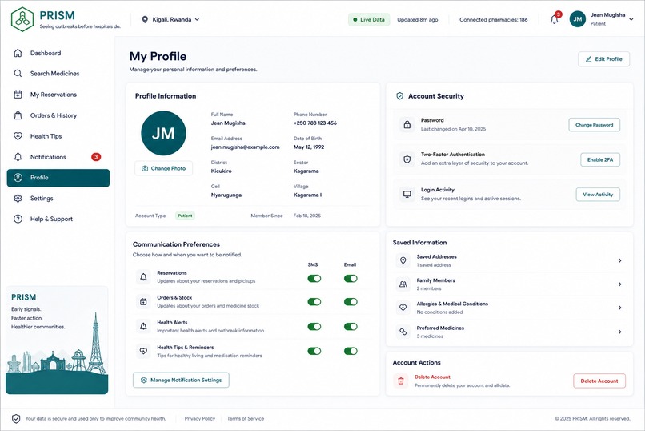Click the Patient account type badge
Viewport: 645px width, 431px height.
click(185, 215)
